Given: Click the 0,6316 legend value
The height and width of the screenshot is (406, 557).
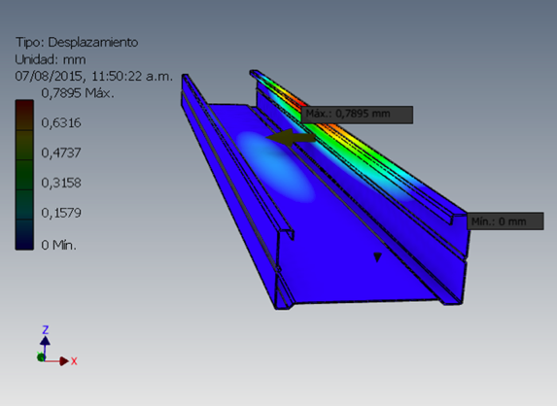Looking at the screenshot, I should [x=61, y=122].
